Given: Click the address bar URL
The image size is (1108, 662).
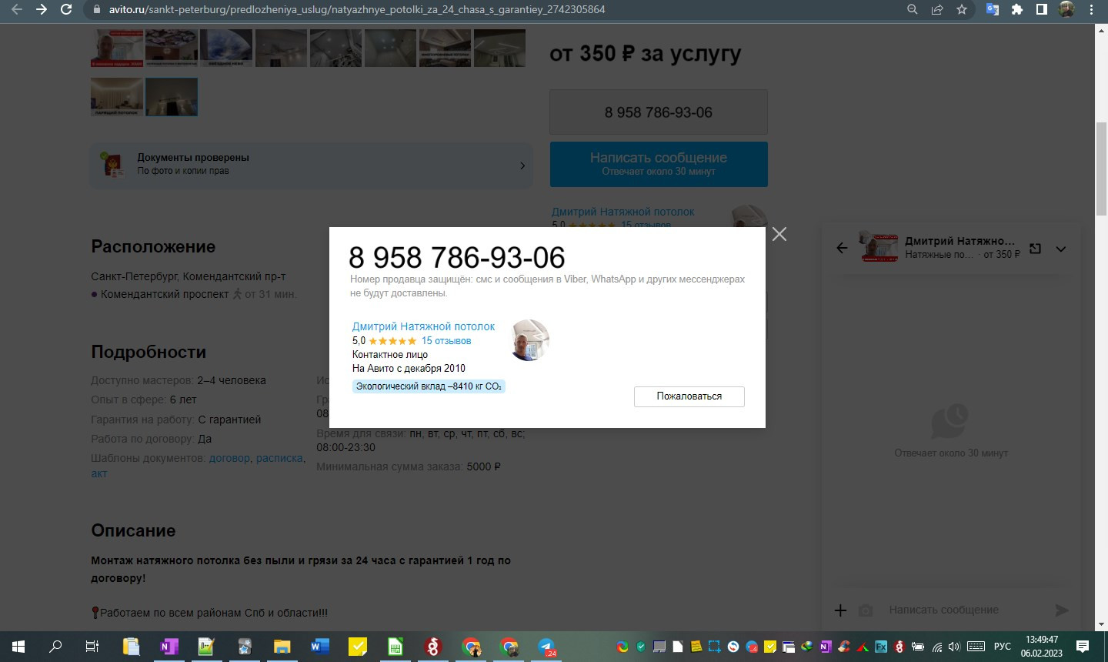Looking at the screenshot, I should (357, 10).
